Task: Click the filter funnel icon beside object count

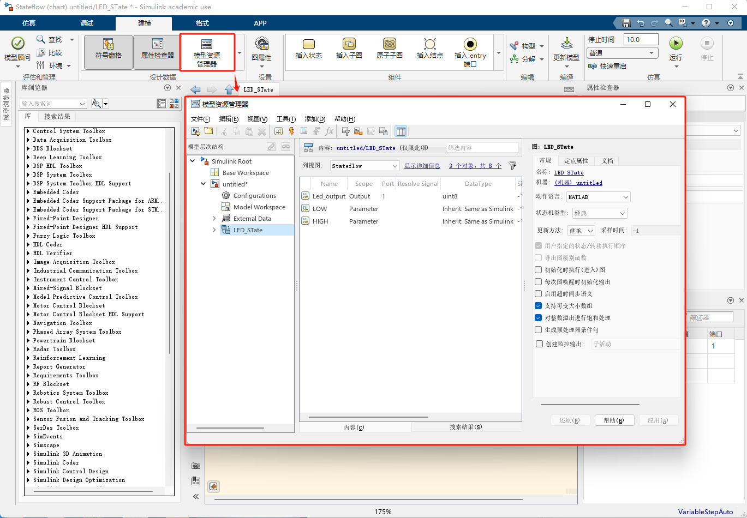Action: click(x=512, y=165)
